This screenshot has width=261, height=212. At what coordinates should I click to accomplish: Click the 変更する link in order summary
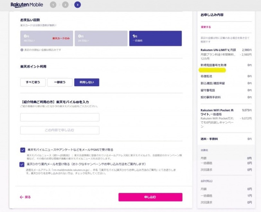click(x=206, y=27)
